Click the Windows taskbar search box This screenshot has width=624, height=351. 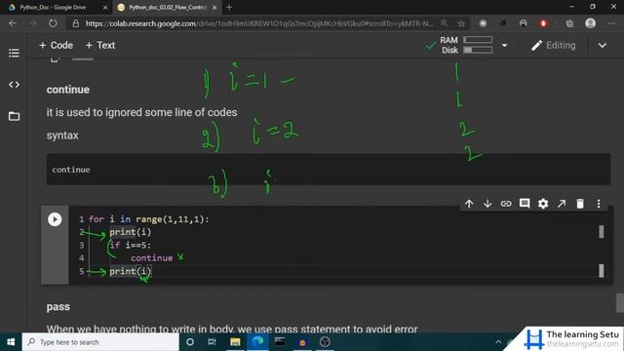[100, 342]
